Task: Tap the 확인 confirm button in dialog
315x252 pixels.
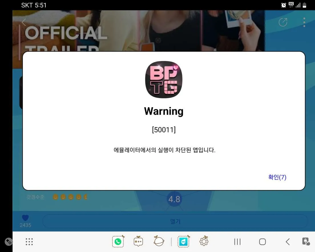Action: click(x=277, y=177)
